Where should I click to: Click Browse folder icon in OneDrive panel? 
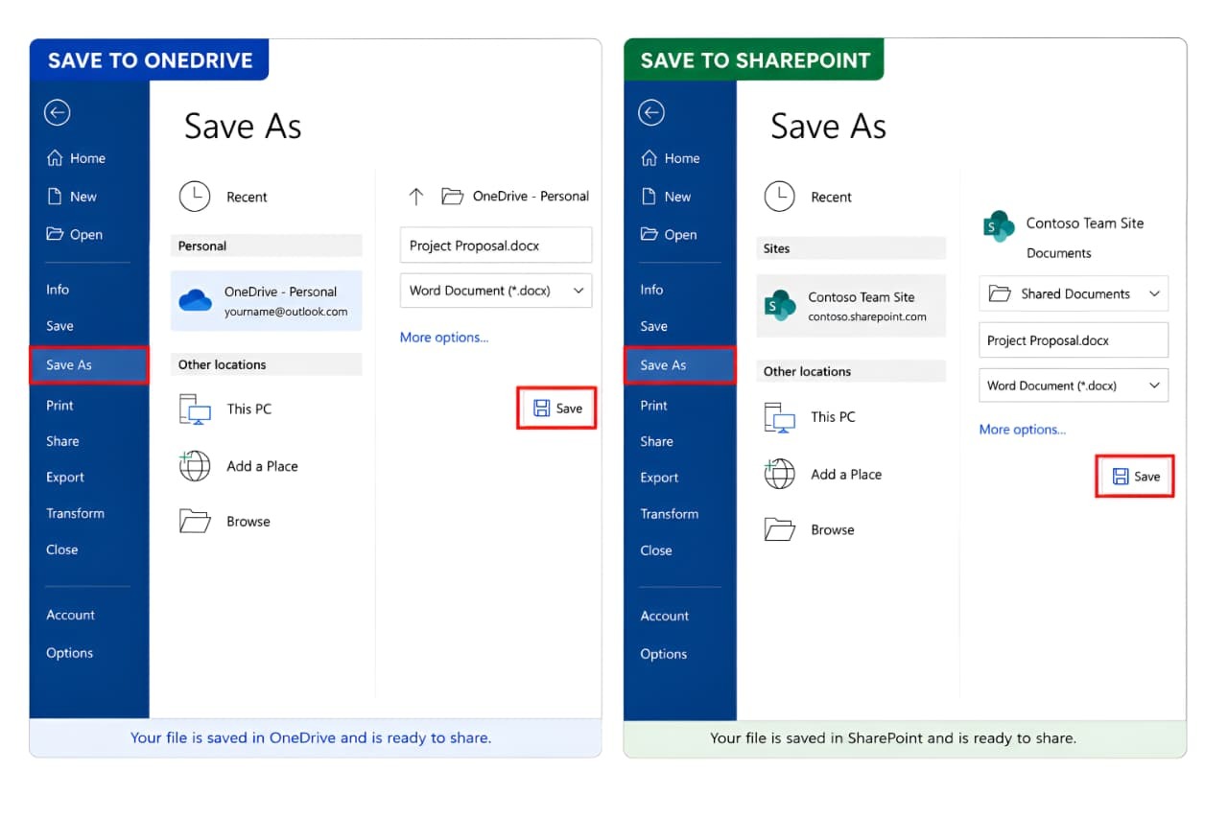coord(195,521)
